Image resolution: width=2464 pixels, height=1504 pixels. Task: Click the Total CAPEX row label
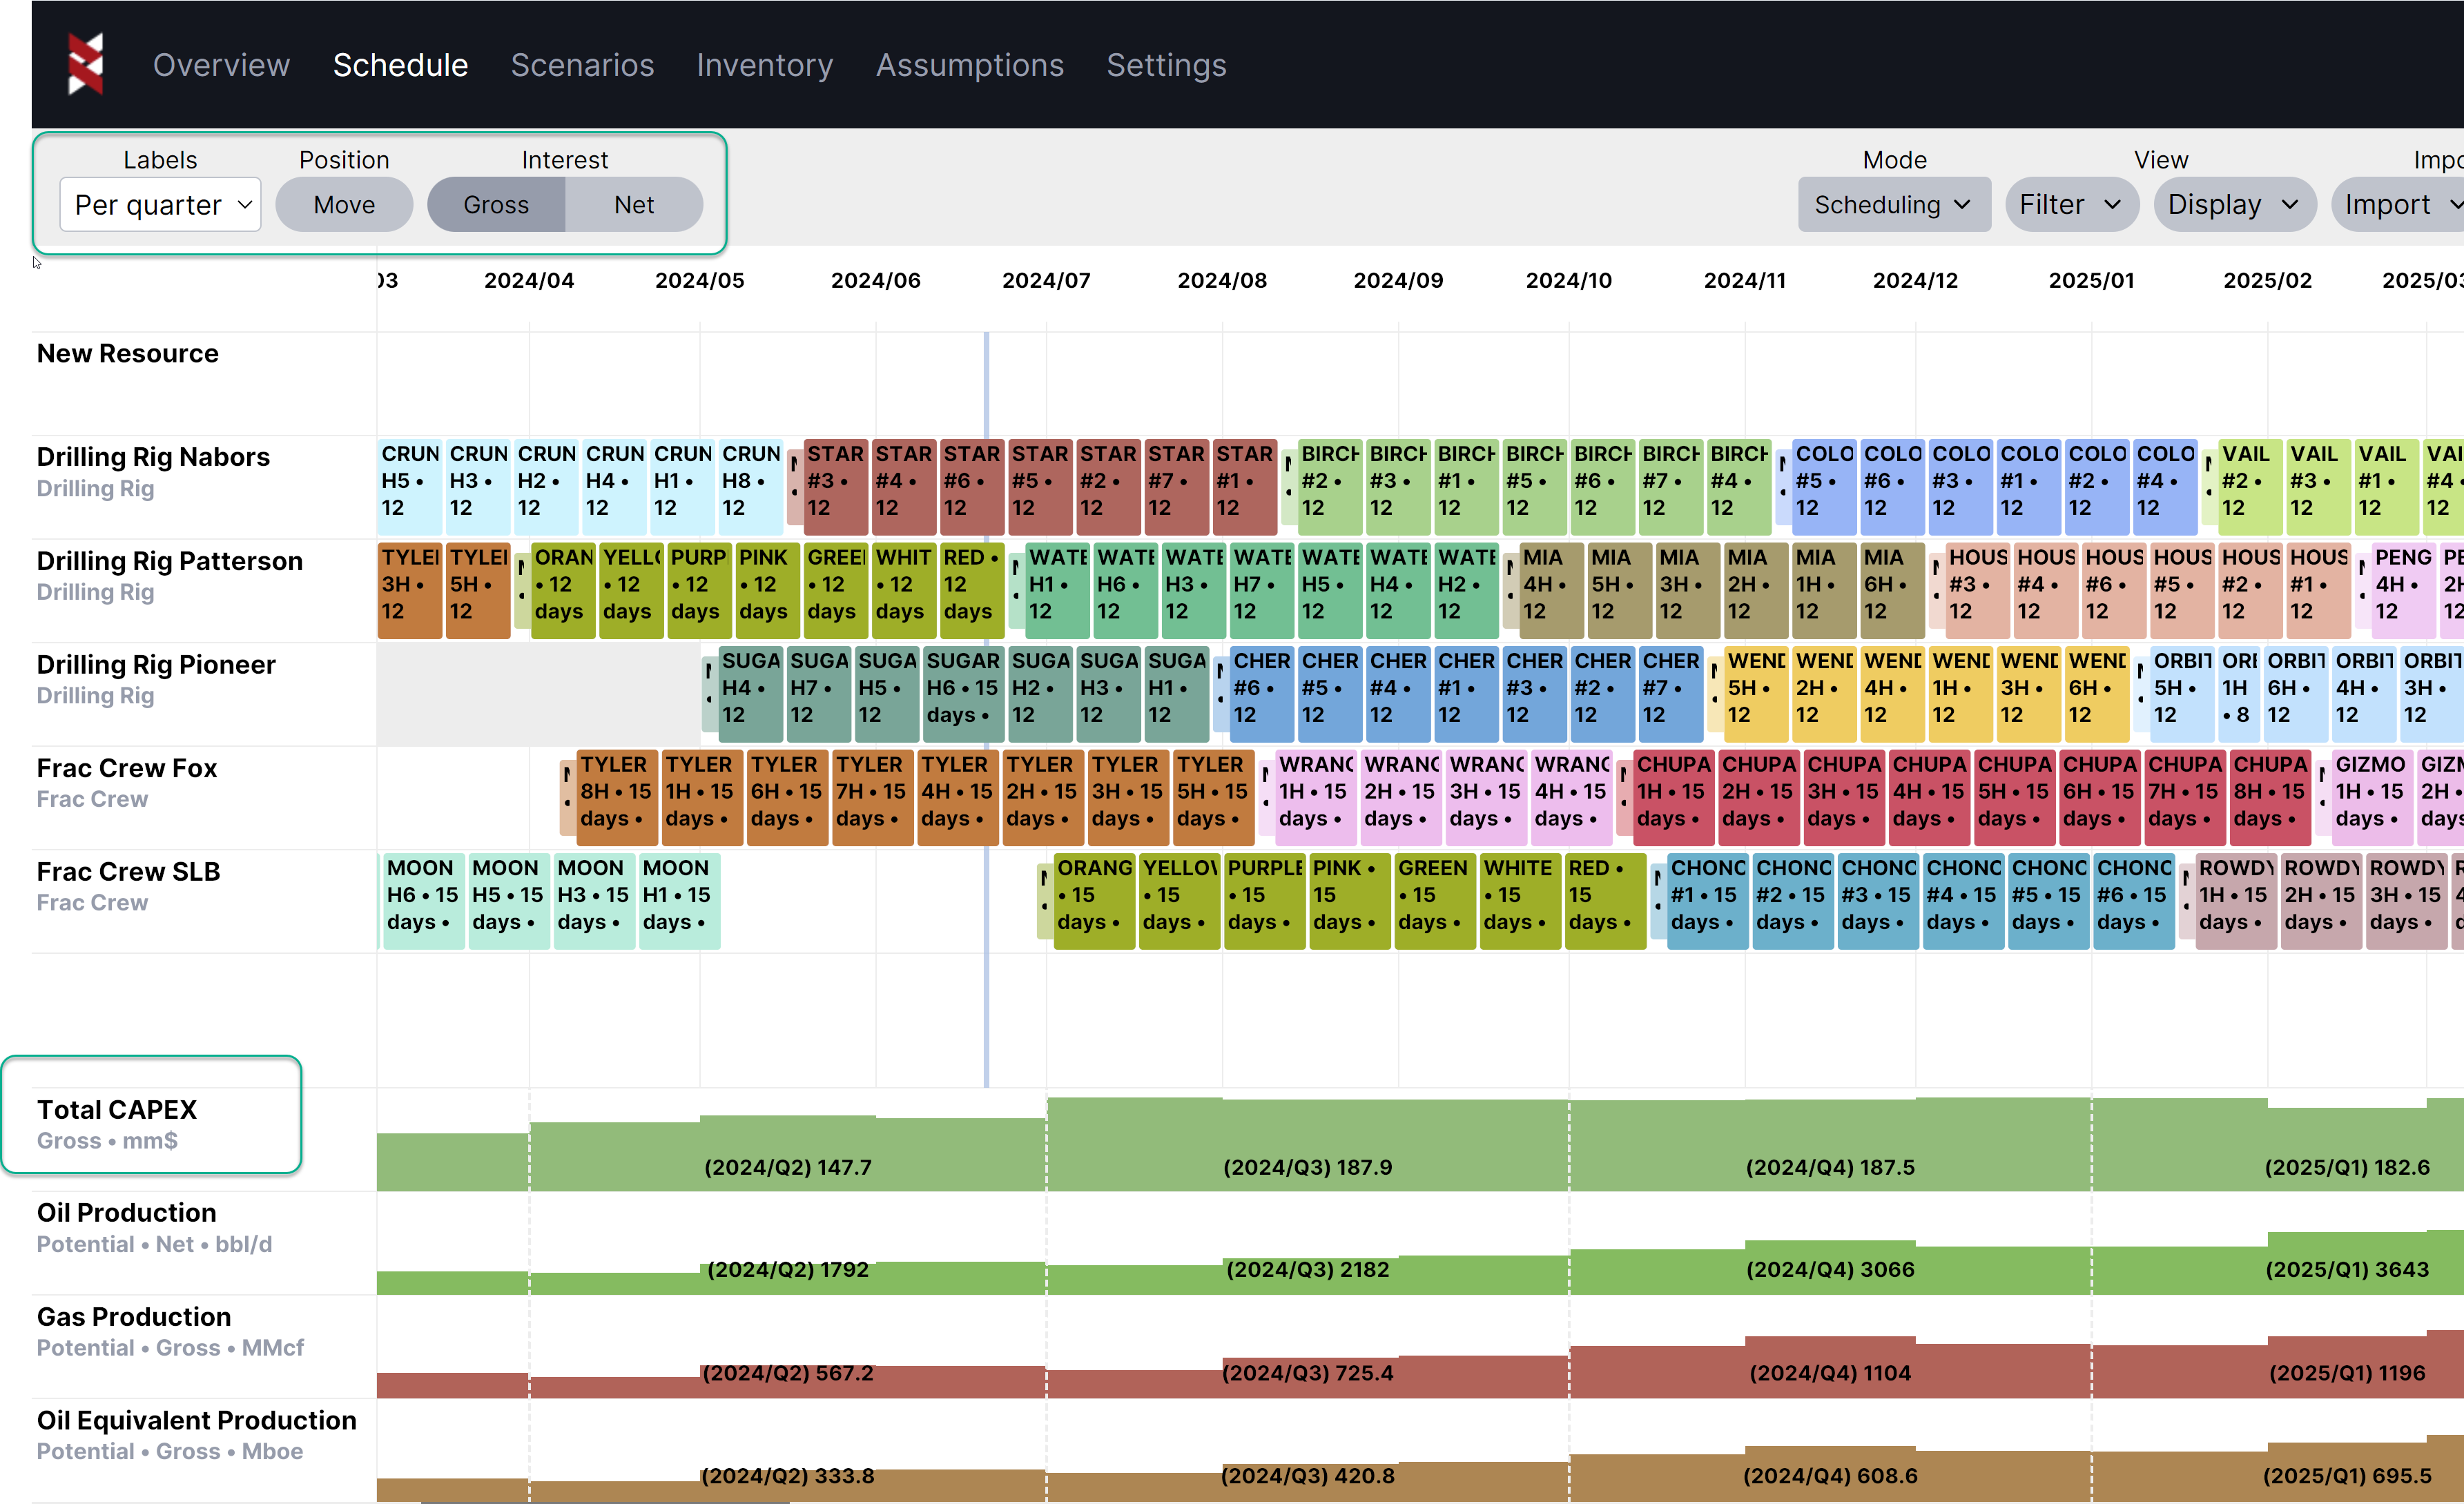117,1110
